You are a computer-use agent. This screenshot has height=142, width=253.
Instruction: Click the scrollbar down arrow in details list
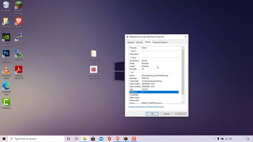click(x=183, y=102)
